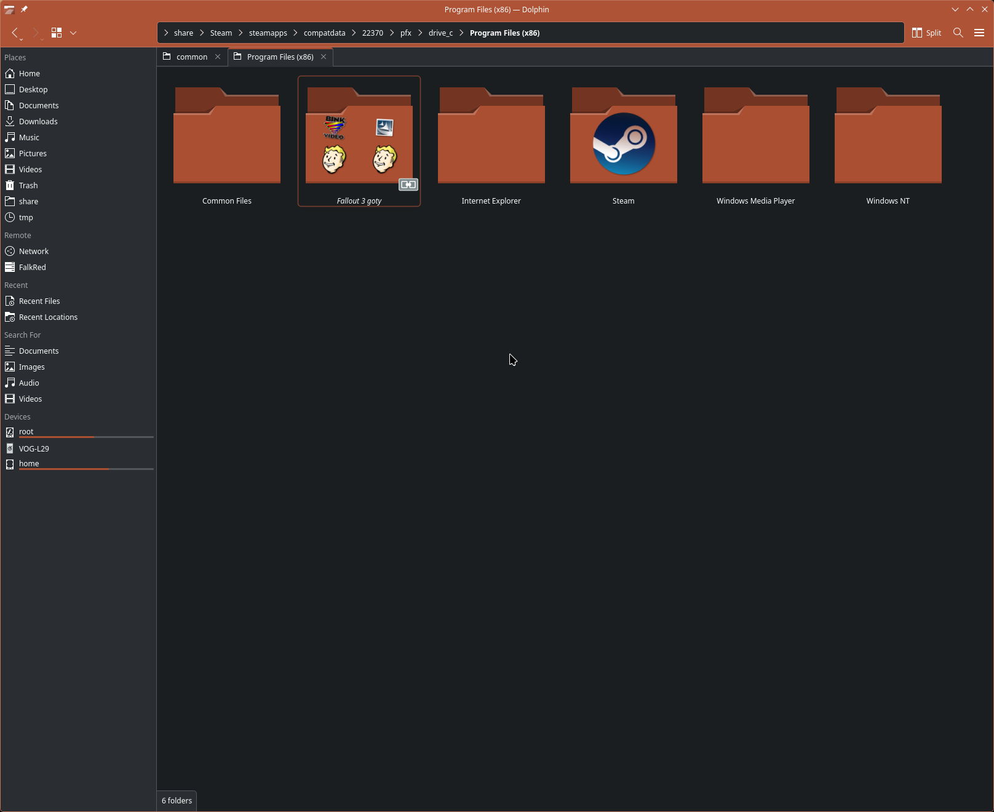
Task: Expand chevron between pfx and drive_c
Action: [420, 33]
